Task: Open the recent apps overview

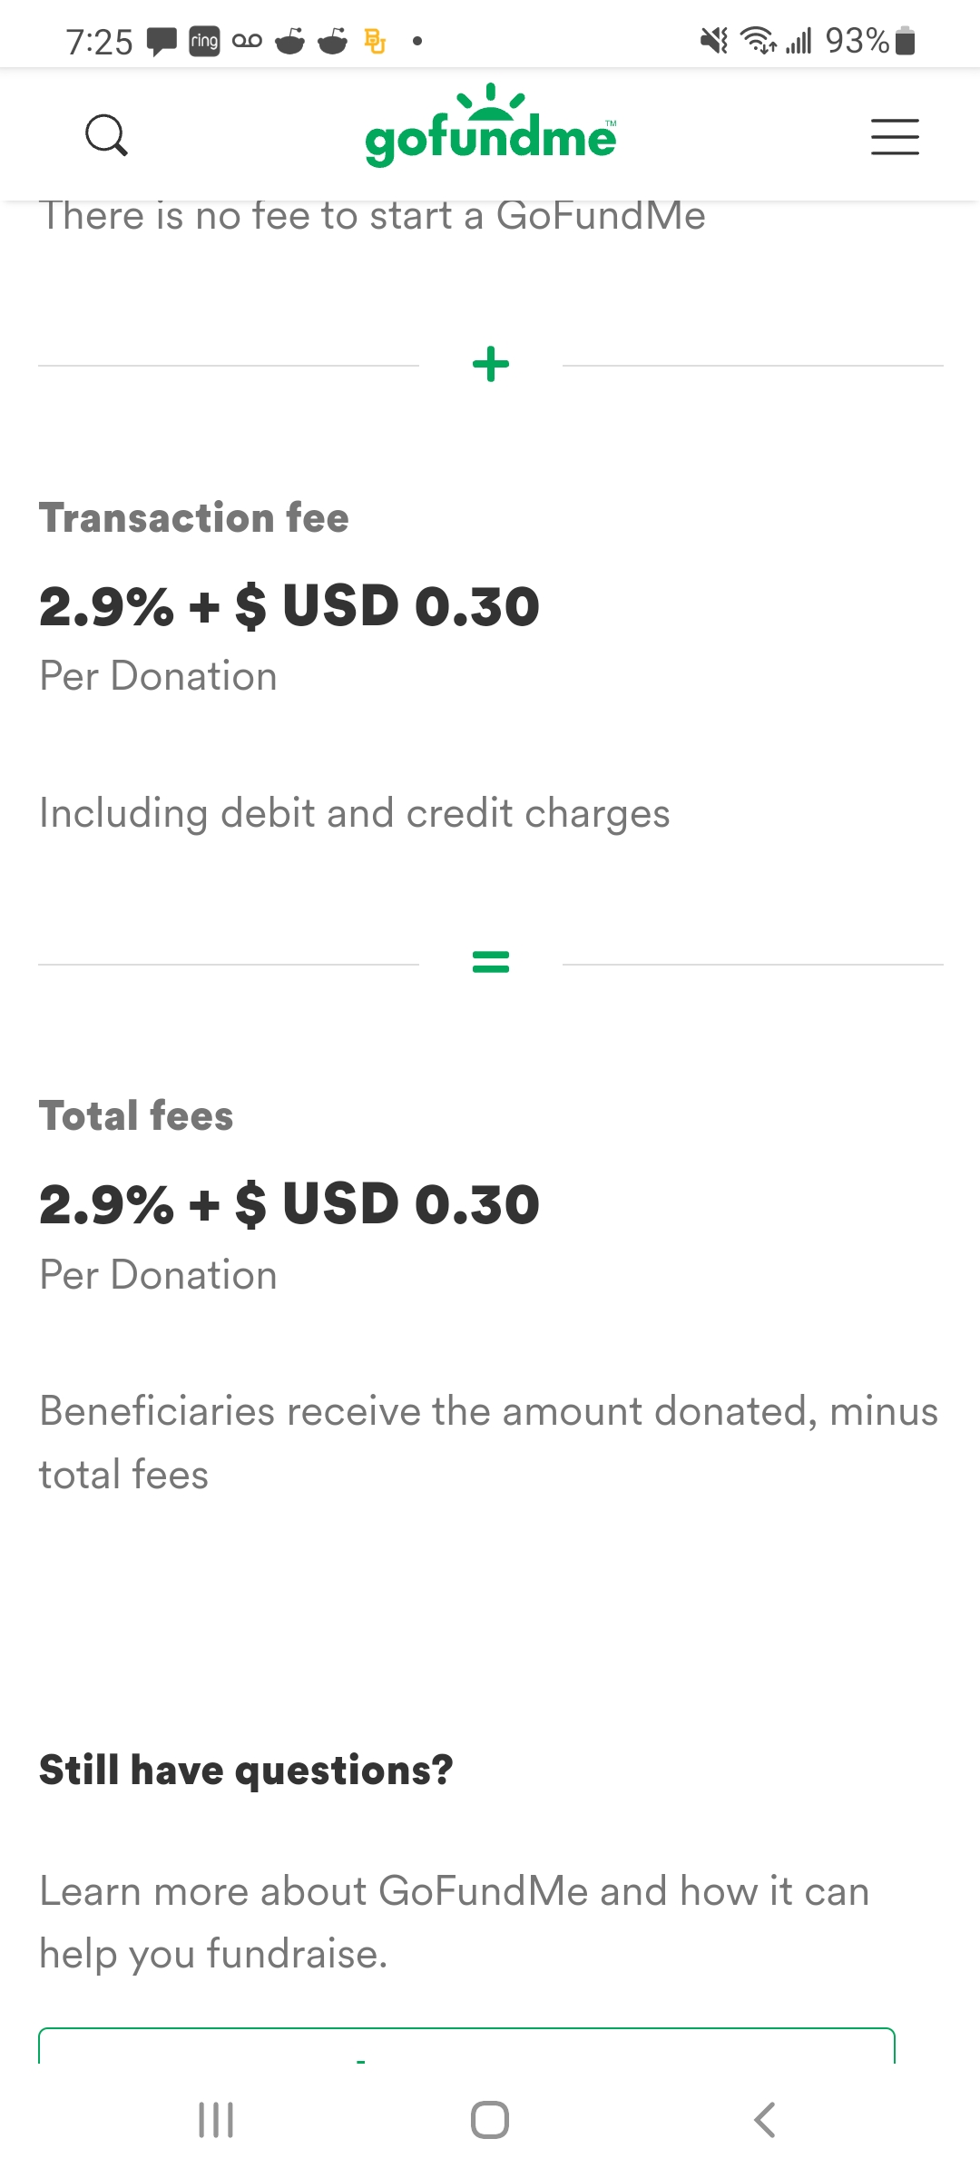Action: 216,2120
